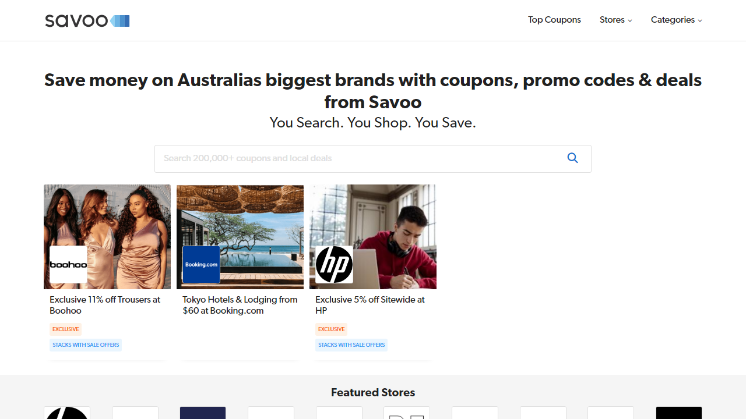Click the Savoo logo
The height and width of the screenshot is (419, 746).
coord(87,20)
